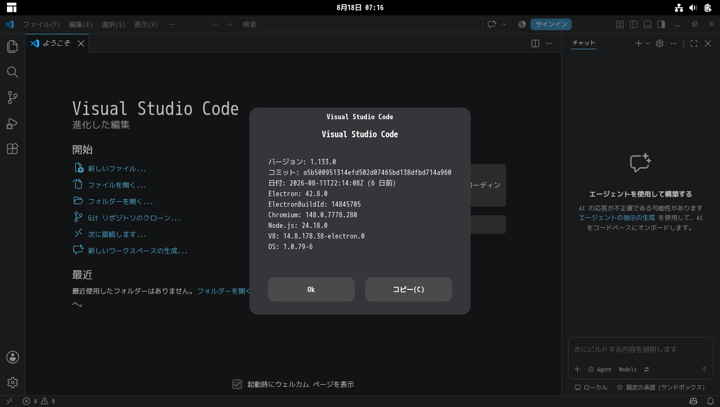This screenshot has width=720, height=407.
Task: Open the Models picker in chat
Action: click(x=628, y=369)
